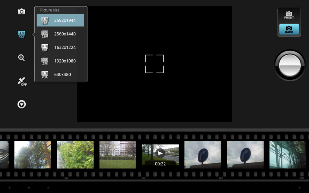
Task: Open the glass building photo thumbnail
Action: (287, 155)
